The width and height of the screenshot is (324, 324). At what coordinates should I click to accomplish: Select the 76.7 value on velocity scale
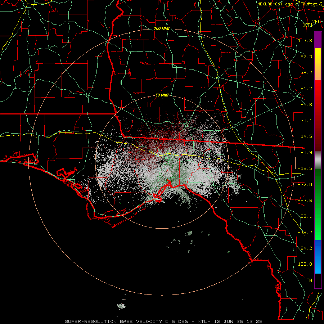[306, 72]
